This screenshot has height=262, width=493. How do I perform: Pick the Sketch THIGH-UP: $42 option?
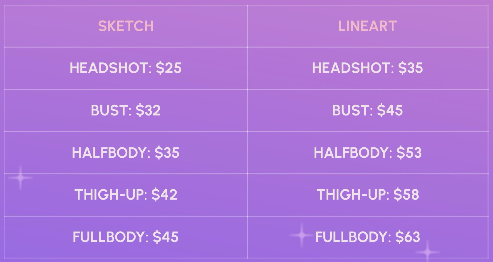126,195
